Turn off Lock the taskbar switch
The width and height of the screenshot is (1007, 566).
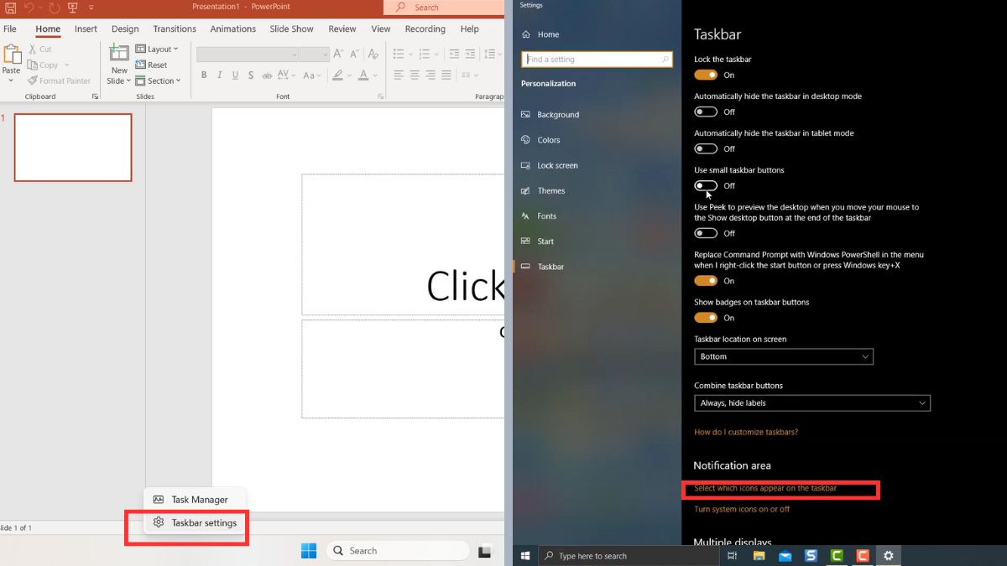tap(706, 75)
